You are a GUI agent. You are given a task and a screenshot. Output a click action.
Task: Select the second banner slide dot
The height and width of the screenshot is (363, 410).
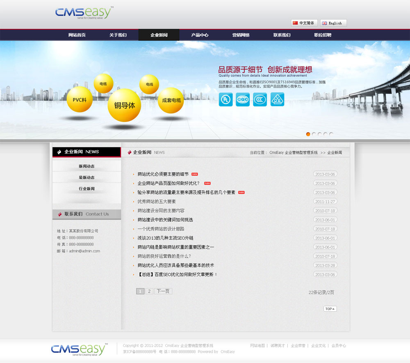point(314,134)
